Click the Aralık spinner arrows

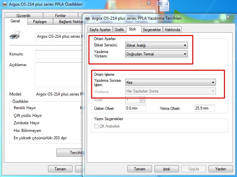click(142, 100)
